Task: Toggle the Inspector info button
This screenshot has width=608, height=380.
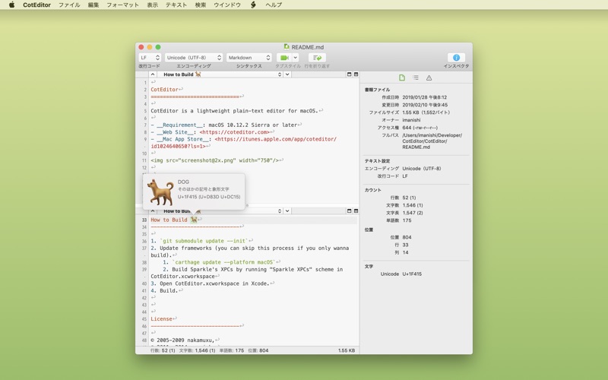Action: [456, 58]
